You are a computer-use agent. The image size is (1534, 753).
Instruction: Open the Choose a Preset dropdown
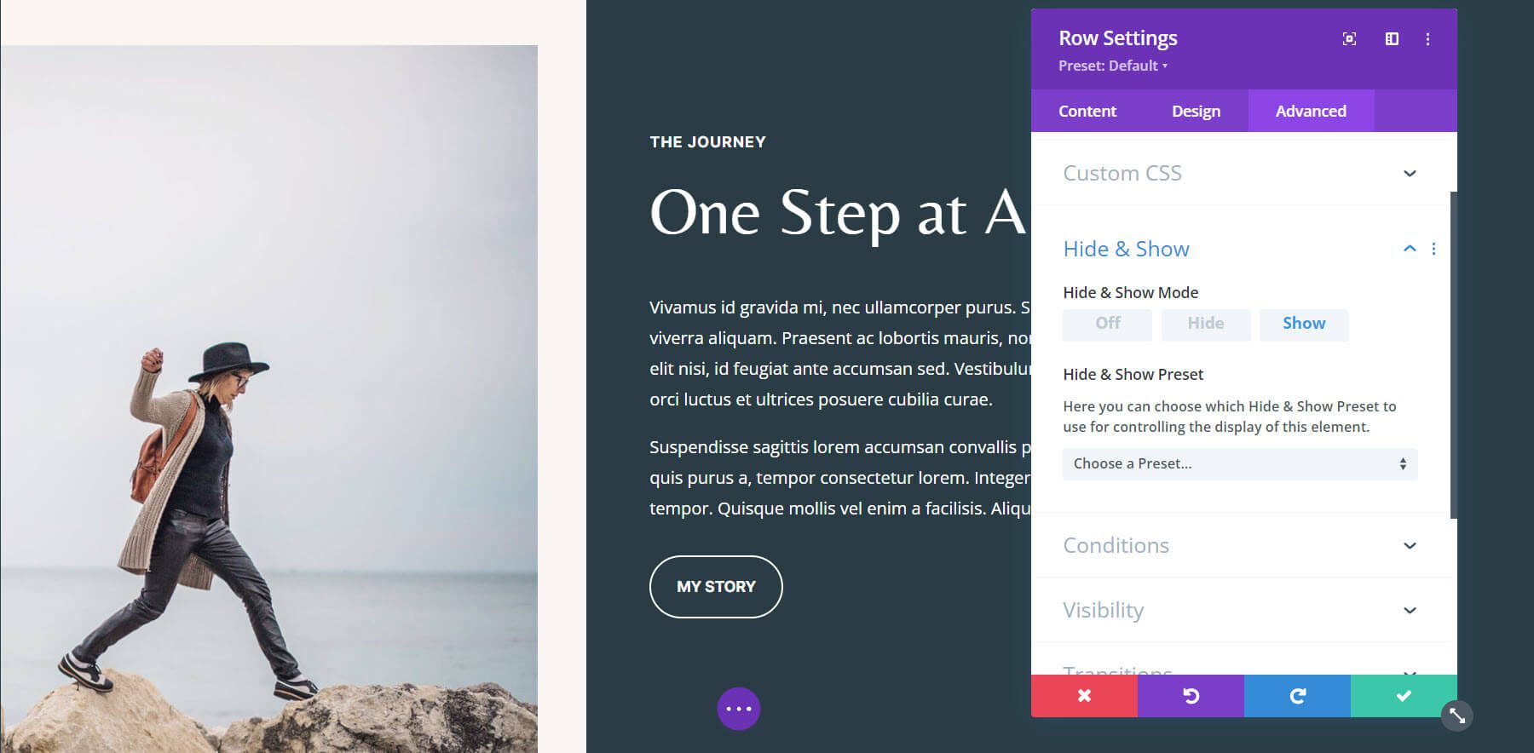tap(1240, 463)
